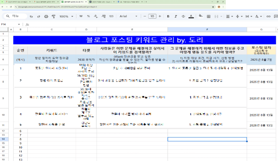Open the name box dropdown next to F14
Screen dimensions: 278x161
click(x=19, y=24)
